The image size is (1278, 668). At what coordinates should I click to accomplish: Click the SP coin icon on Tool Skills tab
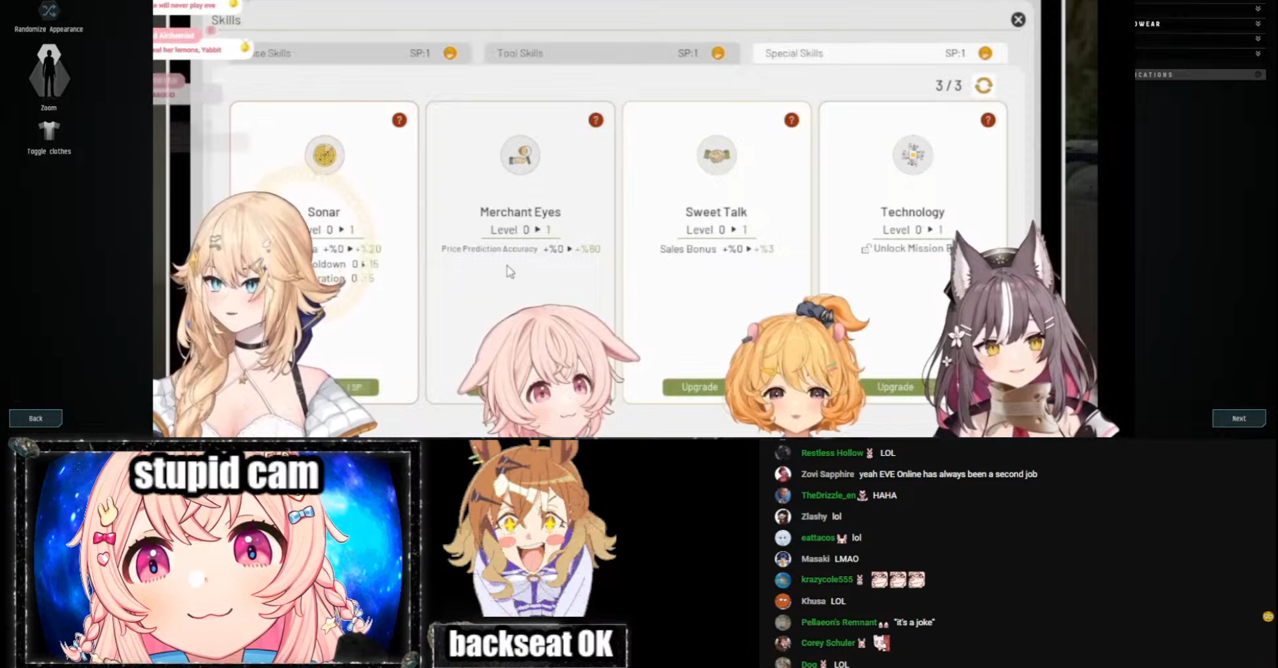pos(718,53)
